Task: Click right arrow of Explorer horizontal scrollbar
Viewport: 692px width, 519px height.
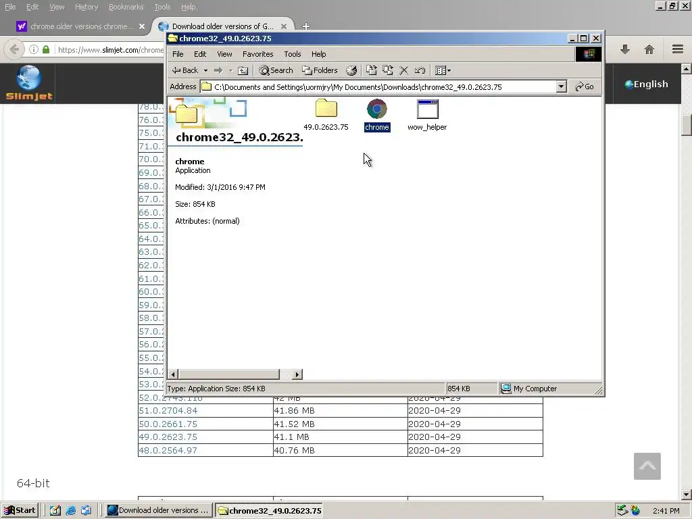Action: (297, 374)
